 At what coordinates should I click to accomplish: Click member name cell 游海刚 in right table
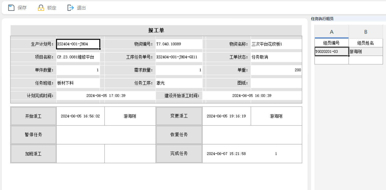366,51
